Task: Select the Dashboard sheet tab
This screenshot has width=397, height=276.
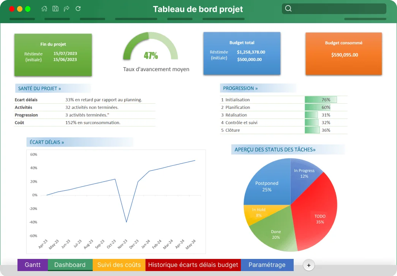Action: [x=70, y=265]
